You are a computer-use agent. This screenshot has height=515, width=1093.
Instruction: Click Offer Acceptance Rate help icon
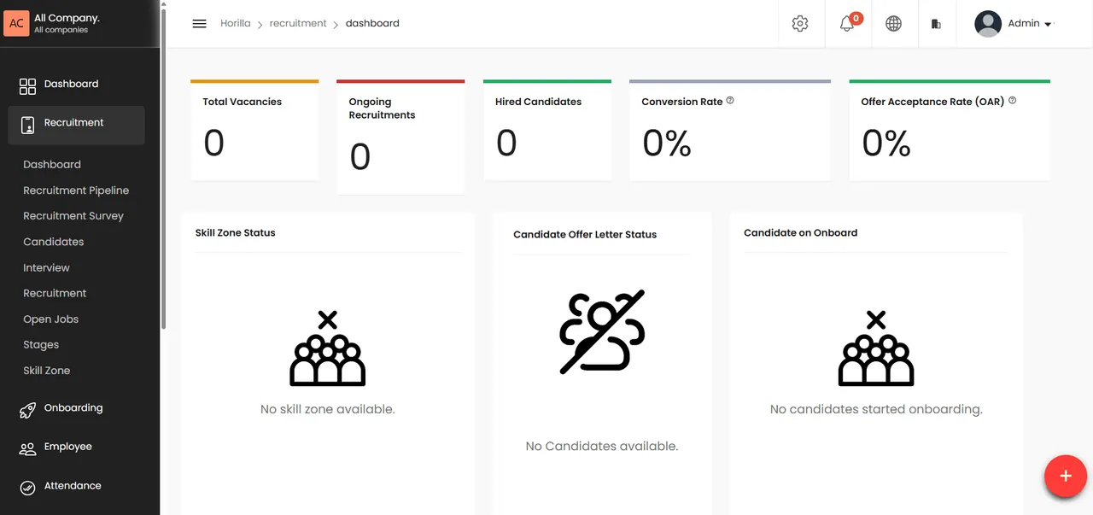1012,101
